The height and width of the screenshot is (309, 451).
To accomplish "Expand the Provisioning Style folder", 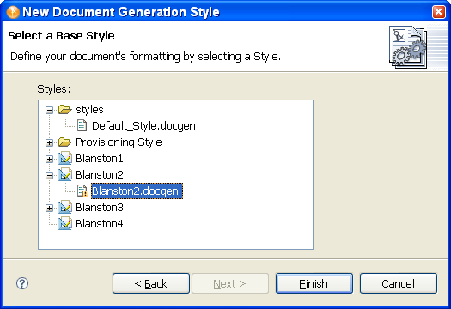I will (x=50, y=142).
